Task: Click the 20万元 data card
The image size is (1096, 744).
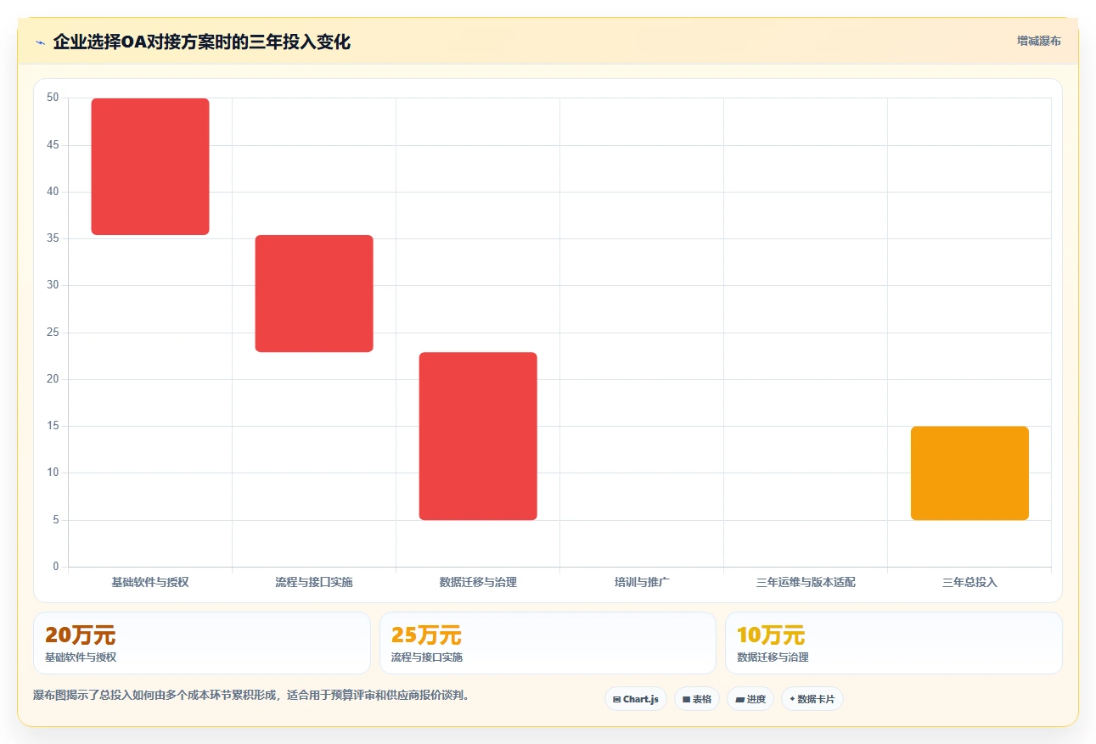Action: coord(202,643)
